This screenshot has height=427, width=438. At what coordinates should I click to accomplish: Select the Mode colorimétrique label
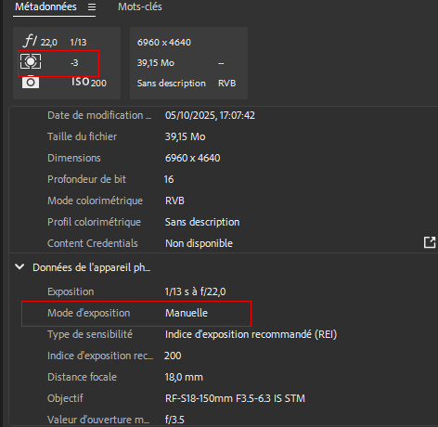point(95,201)
